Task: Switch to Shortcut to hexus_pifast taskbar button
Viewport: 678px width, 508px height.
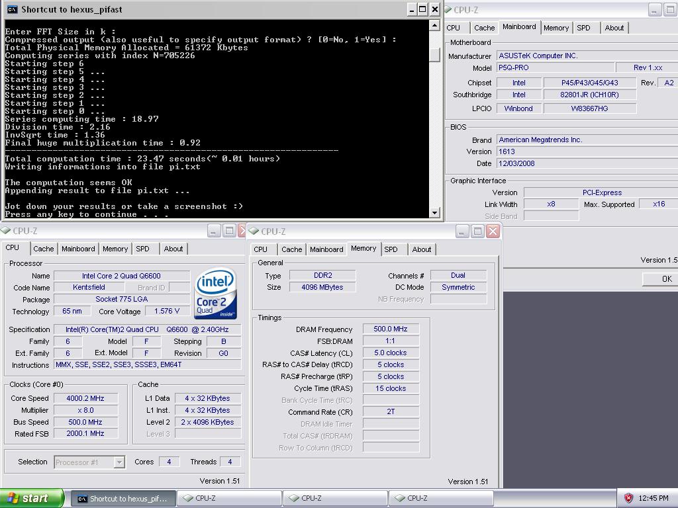Action: pos(123,499)
